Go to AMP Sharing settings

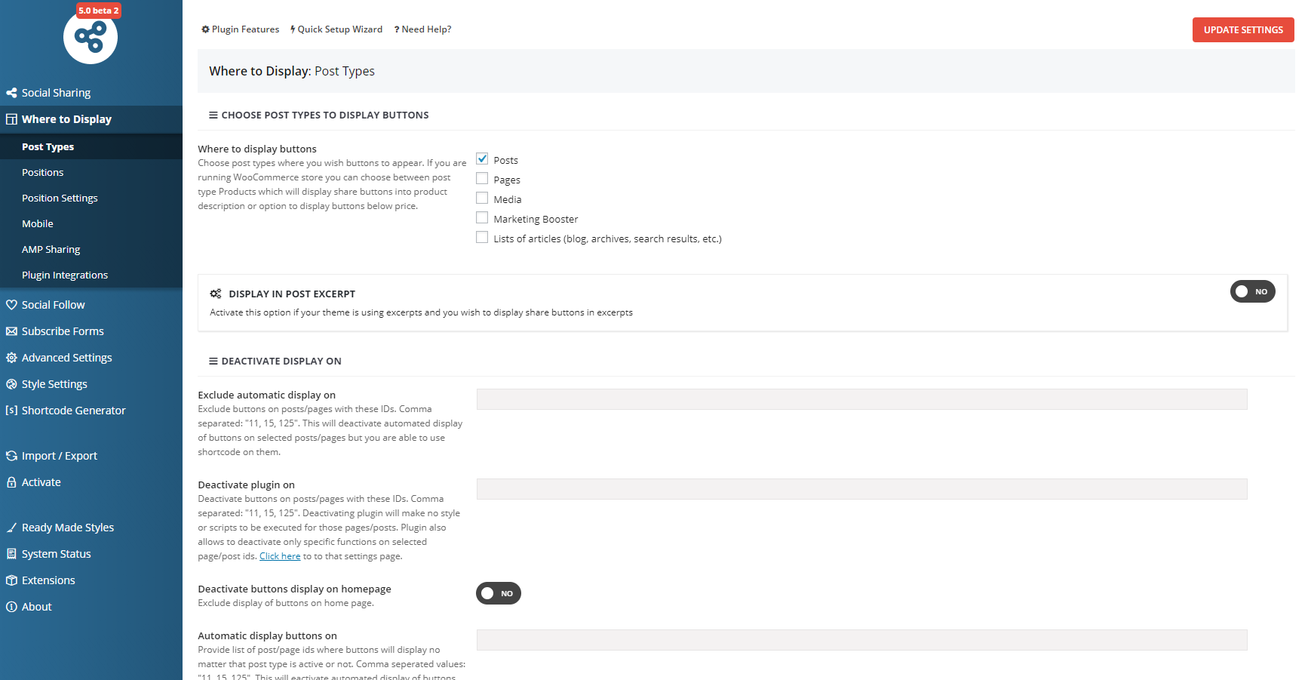pos(51,250)
